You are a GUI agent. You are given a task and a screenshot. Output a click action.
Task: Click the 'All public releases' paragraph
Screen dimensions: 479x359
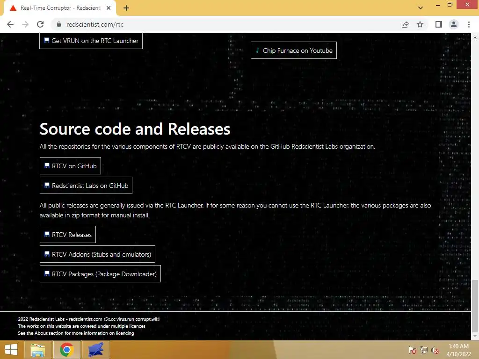click(235, 210)
